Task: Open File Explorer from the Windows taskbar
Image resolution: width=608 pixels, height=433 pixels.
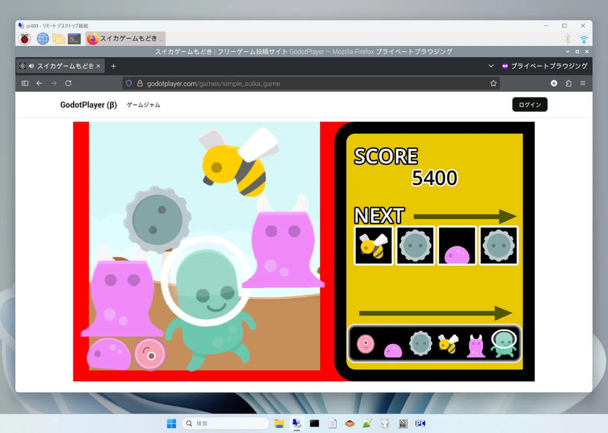Action: tap(279, 423)
